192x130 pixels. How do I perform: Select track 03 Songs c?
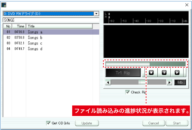tap(51, 43)
